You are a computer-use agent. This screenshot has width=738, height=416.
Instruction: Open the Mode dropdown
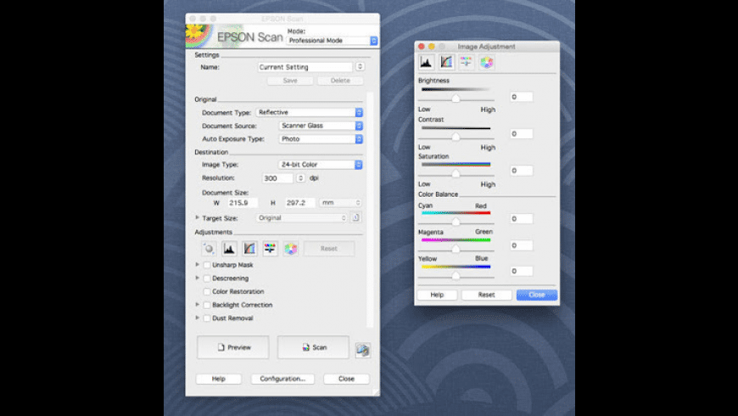click(332, 41)
